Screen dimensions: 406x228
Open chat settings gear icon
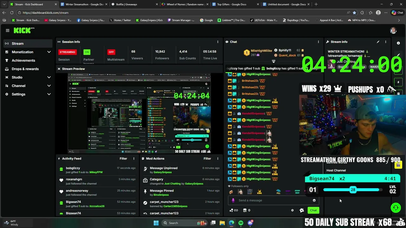point(292,210)
